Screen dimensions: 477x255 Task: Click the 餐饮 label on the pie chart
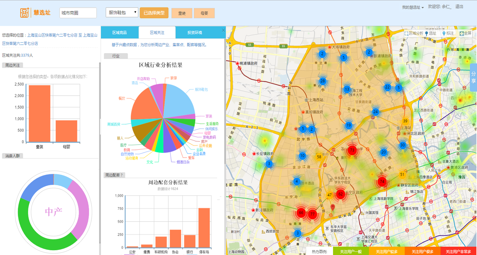point(122,98)
